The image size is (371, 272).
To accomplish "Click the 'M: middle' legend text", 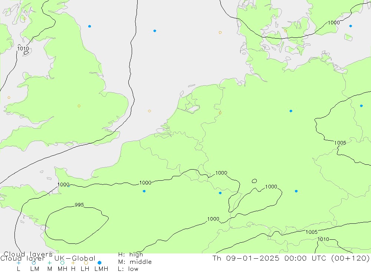I will pos(135,262).
